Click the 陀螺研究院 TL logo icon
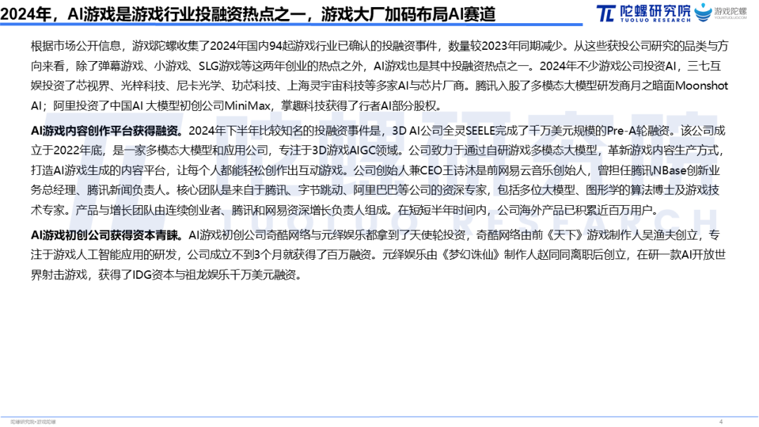Image resolution: width=759 pixels, height=427 pixels. (605, 13)
